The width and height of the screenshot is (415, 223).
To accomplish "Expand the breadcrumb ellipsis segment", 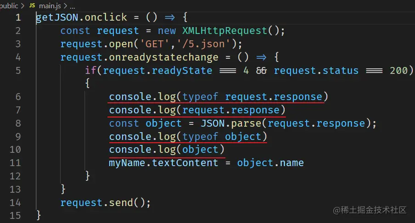I will (x=72, y=7).
